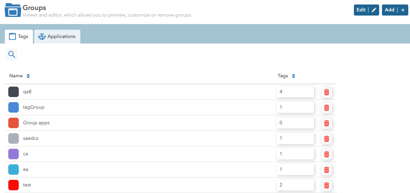The image size is (410, 193).
Task: Sort by Tags column arrows
Action: 293,76
